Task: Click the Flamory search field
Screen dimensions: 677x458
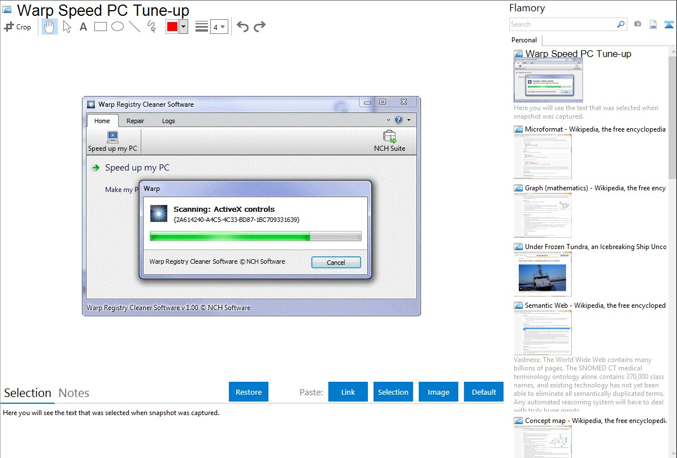Action: [563, 24]
